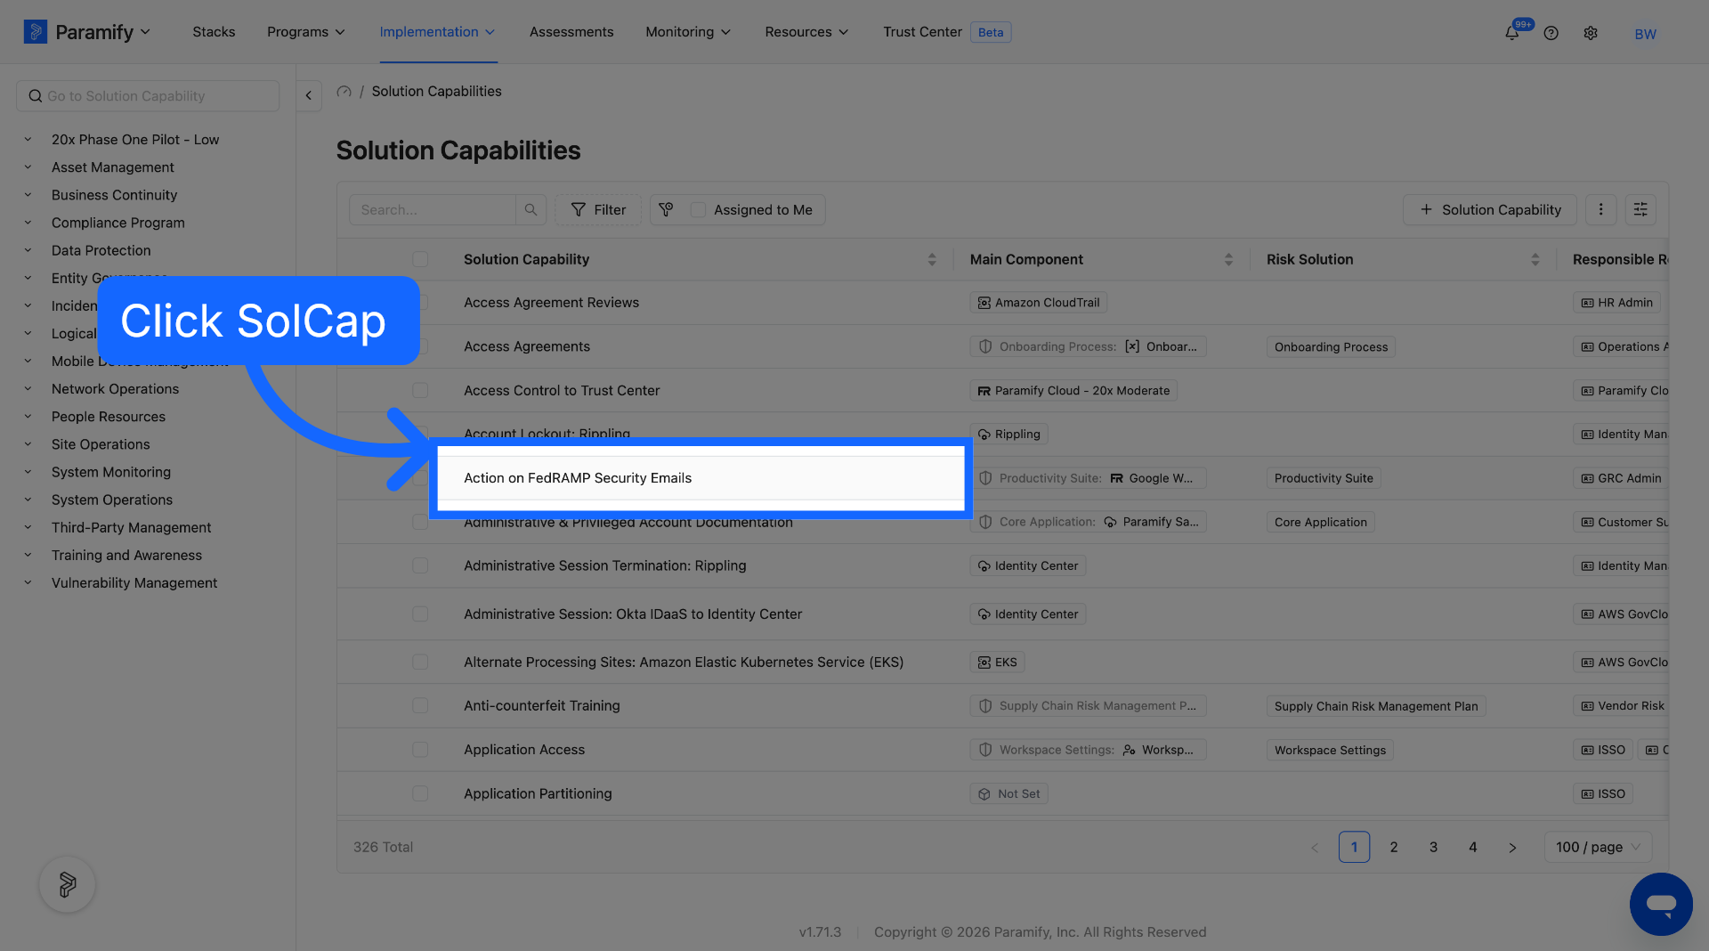Expand Data Protection tree item
The width and height of the screenshot is (1709, 951).
coord(28,250)
